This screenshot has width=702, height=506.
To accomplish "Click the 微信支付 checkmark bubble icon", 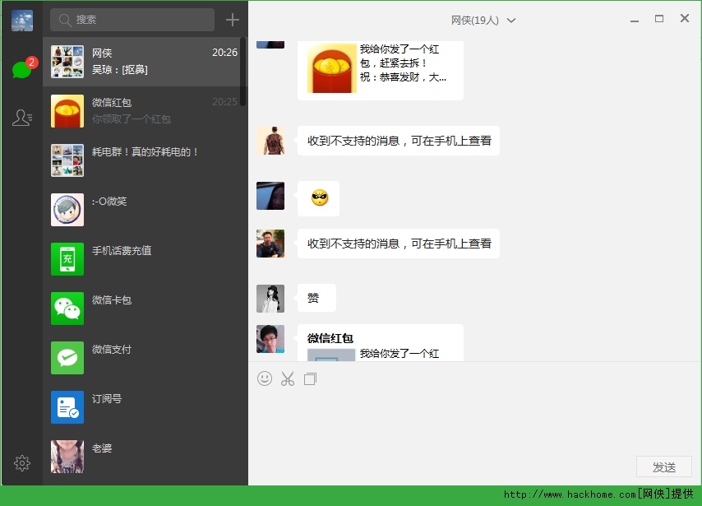I will pos(67,358).
